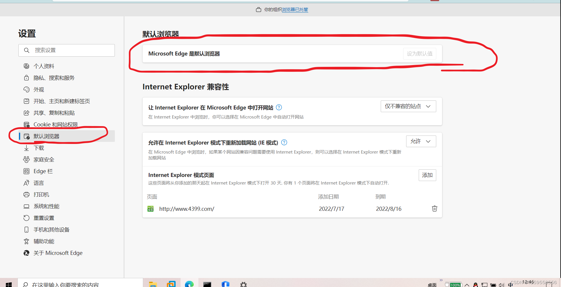This screenshot has width=561, height=287.
Task: Open File Explorer from the taskbar
Action: click(153, 284)
